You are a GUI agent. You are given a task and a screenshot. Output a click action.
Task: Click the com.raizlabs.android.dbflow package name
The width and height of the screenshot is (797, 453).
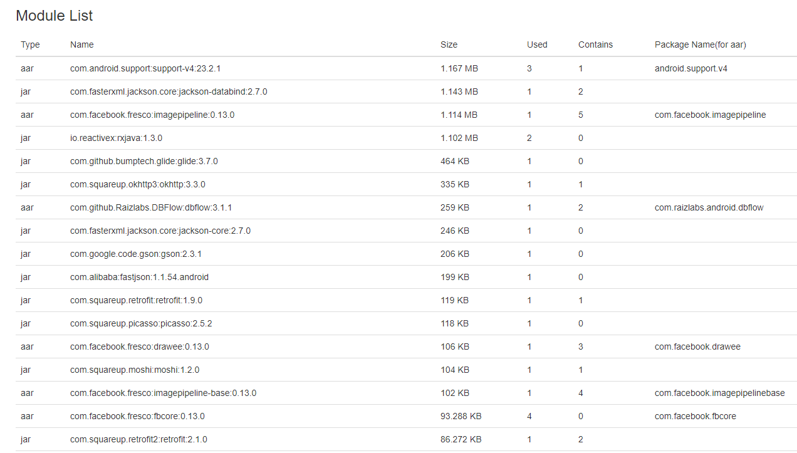[x=709, y=207]
